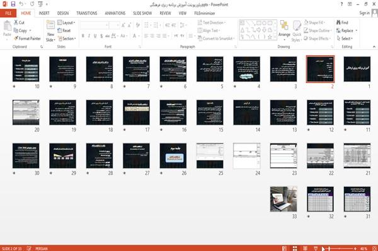The image size is (378, 251).
Task: Toggle text Shadow formatting
Action: [101, 36]
